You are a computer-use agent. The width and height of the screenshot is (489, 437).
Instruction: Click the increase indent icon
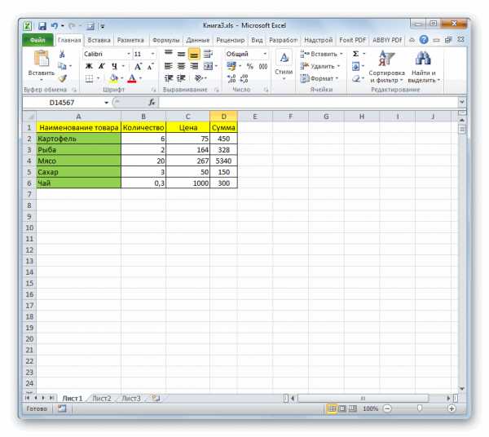tap(181, 78)
